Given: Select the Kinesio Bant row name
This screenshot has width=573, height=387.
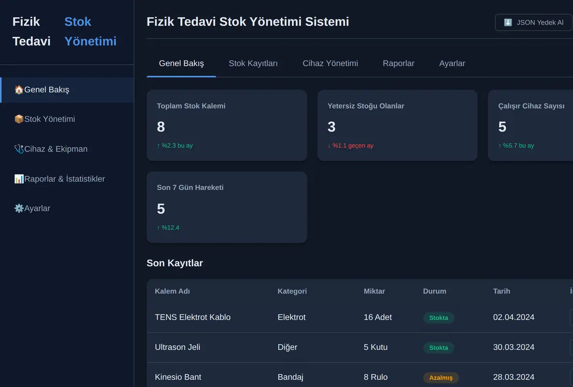Looking at the screenshot, I should pos(178,377).
